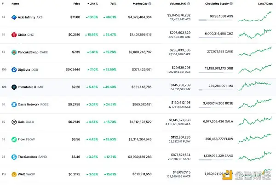The height and width of the screenshot is (185, 276).
Task: Sort by the Price column header
Action: pyautogui.click(x=76, y=4)
